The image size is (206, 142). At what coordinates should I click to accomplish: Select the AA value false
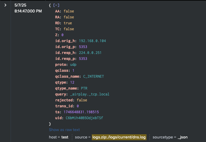pyautogui.click(x=69, y=11)
